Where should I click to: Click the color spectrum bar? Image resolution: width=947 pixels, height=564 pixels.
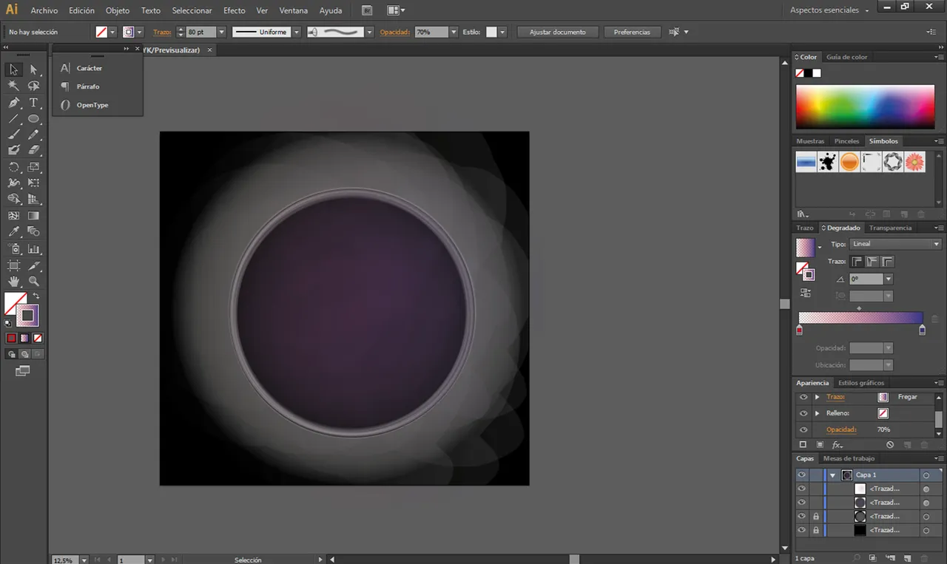(x=865, y=107)
